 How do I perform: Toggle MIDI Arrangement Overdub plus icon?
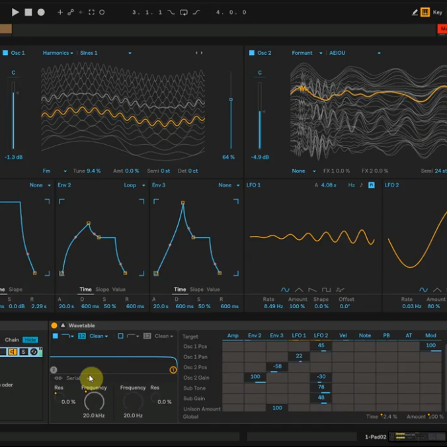60,13
